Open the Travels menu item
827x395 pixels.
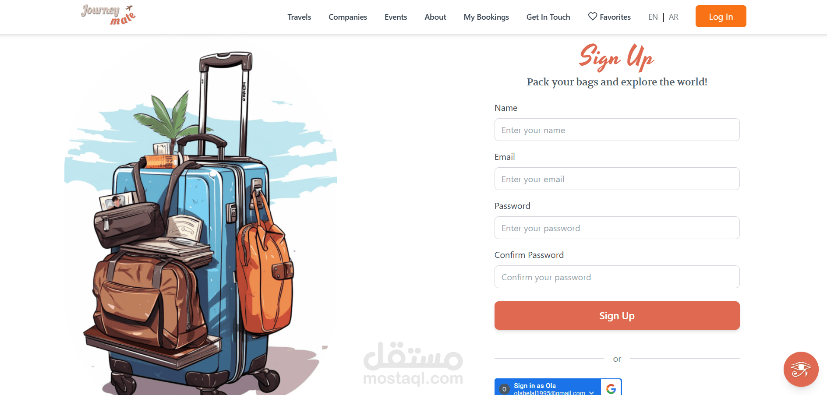click(299, 17)
